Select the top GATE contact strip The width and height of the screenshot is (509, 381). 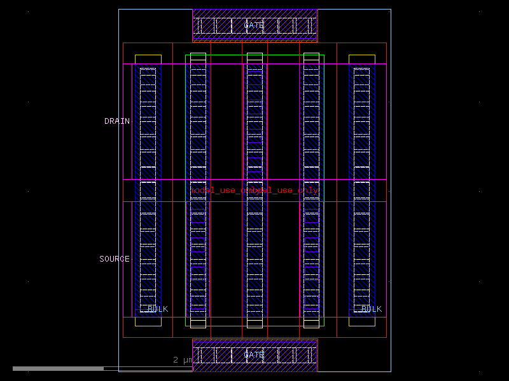pyautogui.click(x=254, y=23)
